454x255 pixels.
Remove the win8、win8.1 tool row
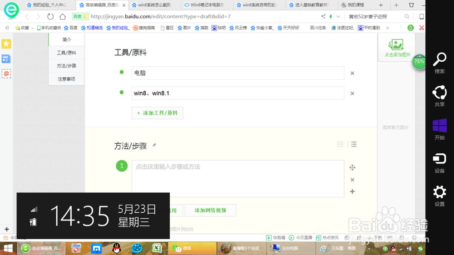pyautogui.click(x=352, y=93)
